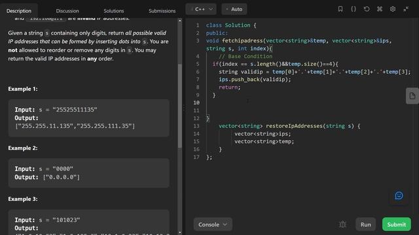Exit fullscreen with the shrink arrows icon
Screen dimensions: 419x235
(x=406, y=9)
